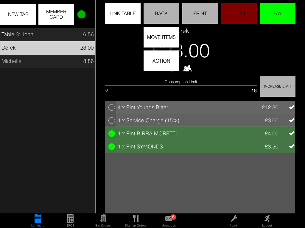
Task: Select the Pint Youngs Bitter radio circle
Action: click(112, 107)
